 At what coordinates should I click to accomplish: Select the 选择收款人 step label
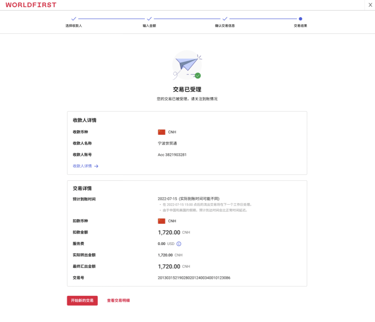coord(74,26)
